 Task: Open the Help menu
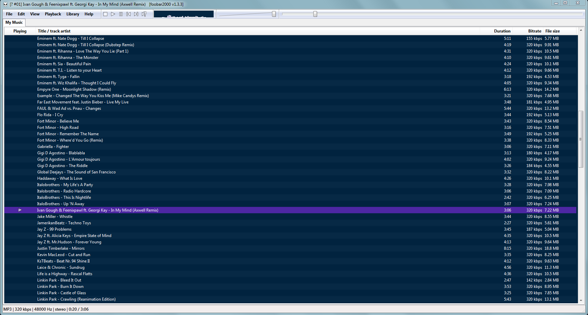[89, 14]
